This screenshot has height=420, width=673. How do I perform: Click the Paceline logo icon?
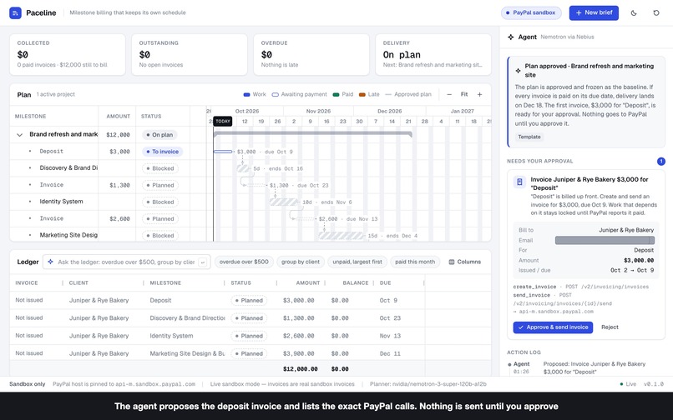coord(16,12)
